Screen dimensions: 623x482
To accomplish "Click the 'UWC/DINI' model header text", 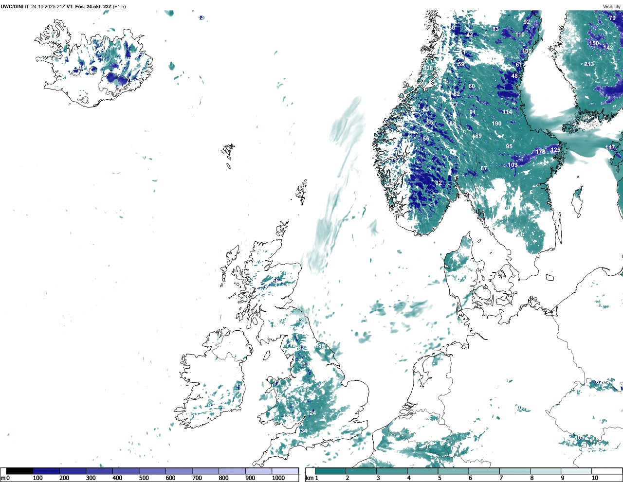I will tap(12, 7).
